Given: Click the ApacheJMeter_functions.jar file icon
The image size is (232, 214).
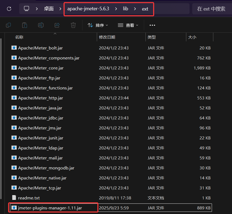Looking at the screenshot, I should click(14, 88).
